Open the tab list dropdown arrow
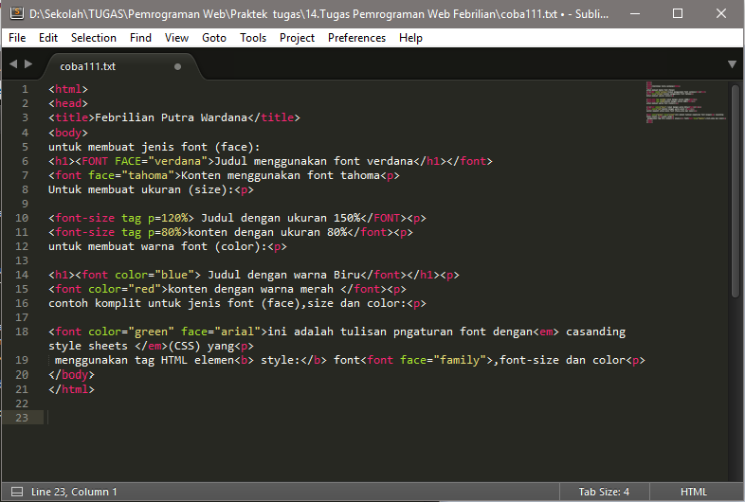Viewport: 745px width, 502px height. point(732,64)
